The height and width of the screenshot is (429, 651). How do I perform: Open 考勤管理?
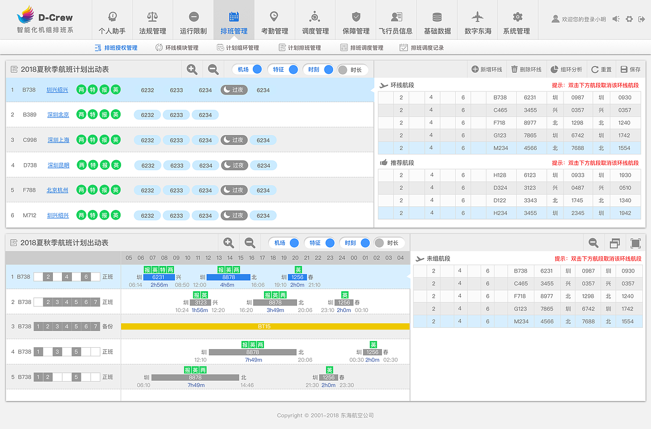coord(275,20)
